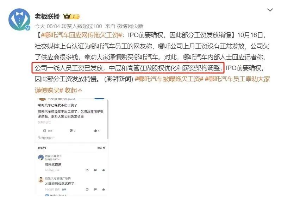Click the 符合事实 tag under embedded post
This screenshot has height=200, width=281.
46,138
